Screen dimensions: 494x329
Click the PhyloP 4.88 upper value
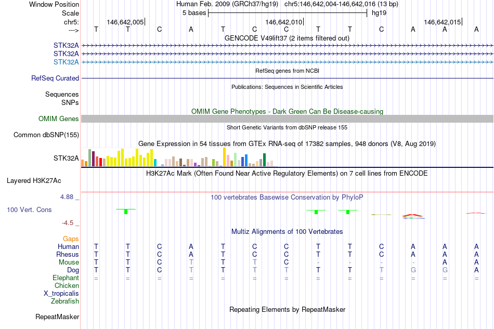(67, 197)
